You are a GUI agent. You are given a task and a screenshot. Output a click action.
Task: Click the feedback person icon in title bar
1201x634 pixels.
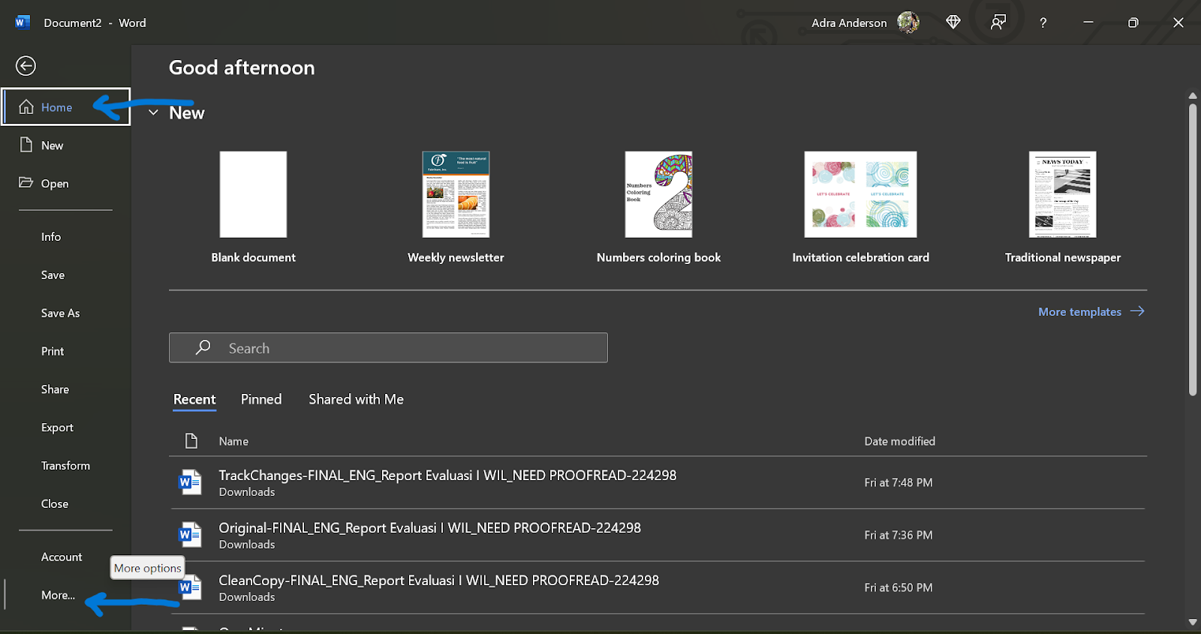coord(998,23)
